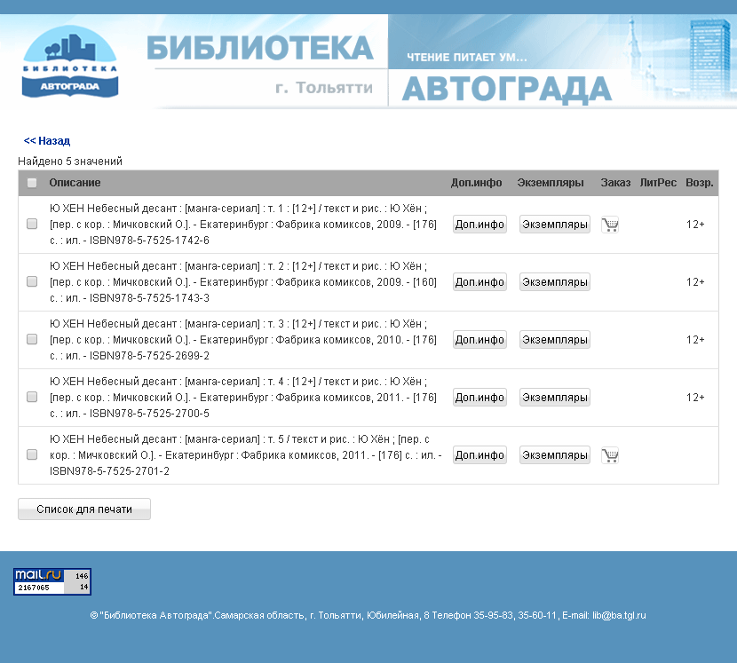Go back via the << Назад link
737x663 pixels.
coord(47,141)
